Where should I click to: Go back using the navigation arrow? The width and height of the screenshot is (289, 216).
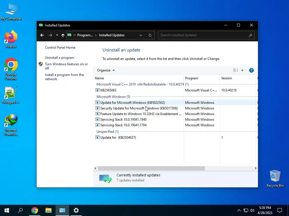(42, 35)
